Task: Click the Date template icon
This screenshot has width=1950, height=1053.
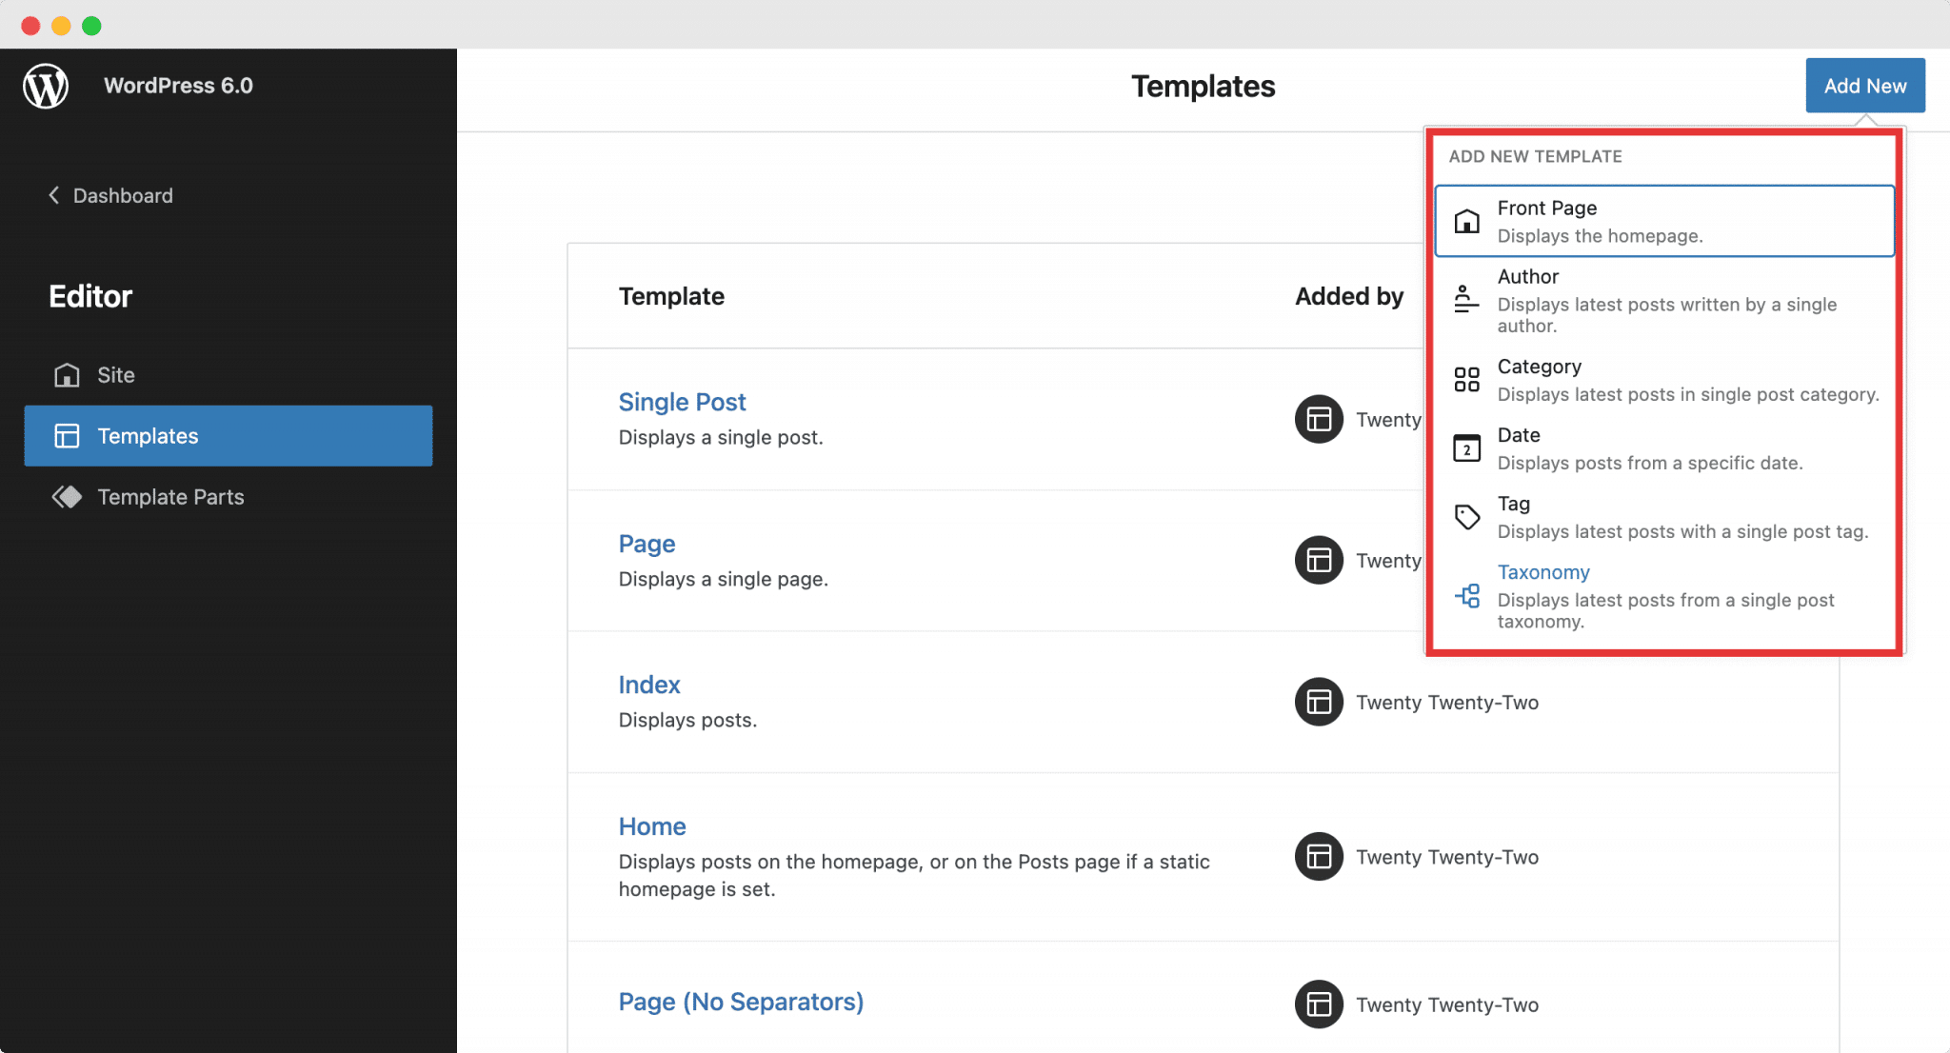Action: [x=1466, y=447]
